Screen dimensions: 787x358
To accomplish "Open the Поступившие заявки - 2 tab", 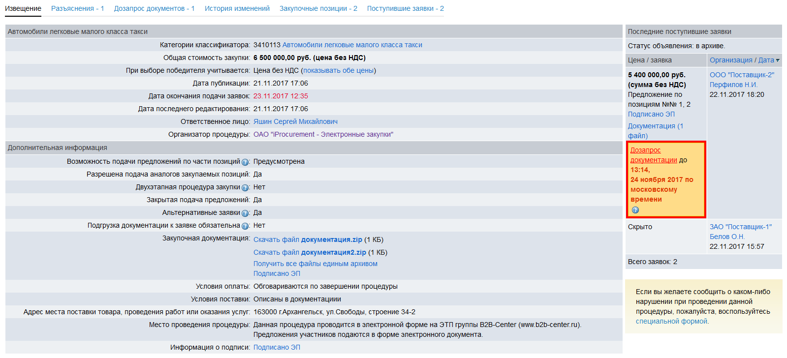I will point(405,8).
